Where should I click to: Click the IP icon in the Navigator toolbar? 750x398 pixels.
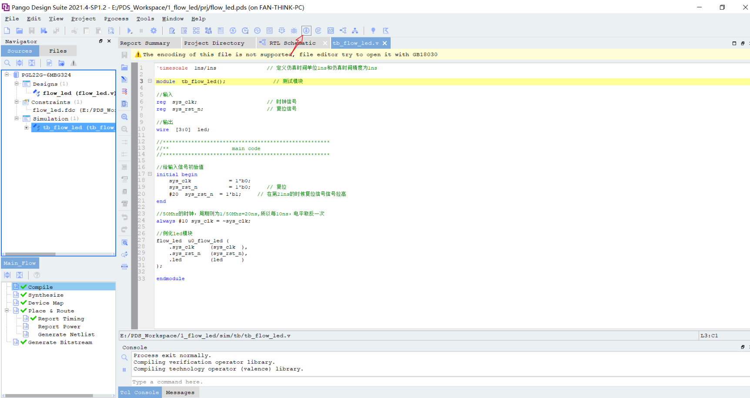coord(49,63)
